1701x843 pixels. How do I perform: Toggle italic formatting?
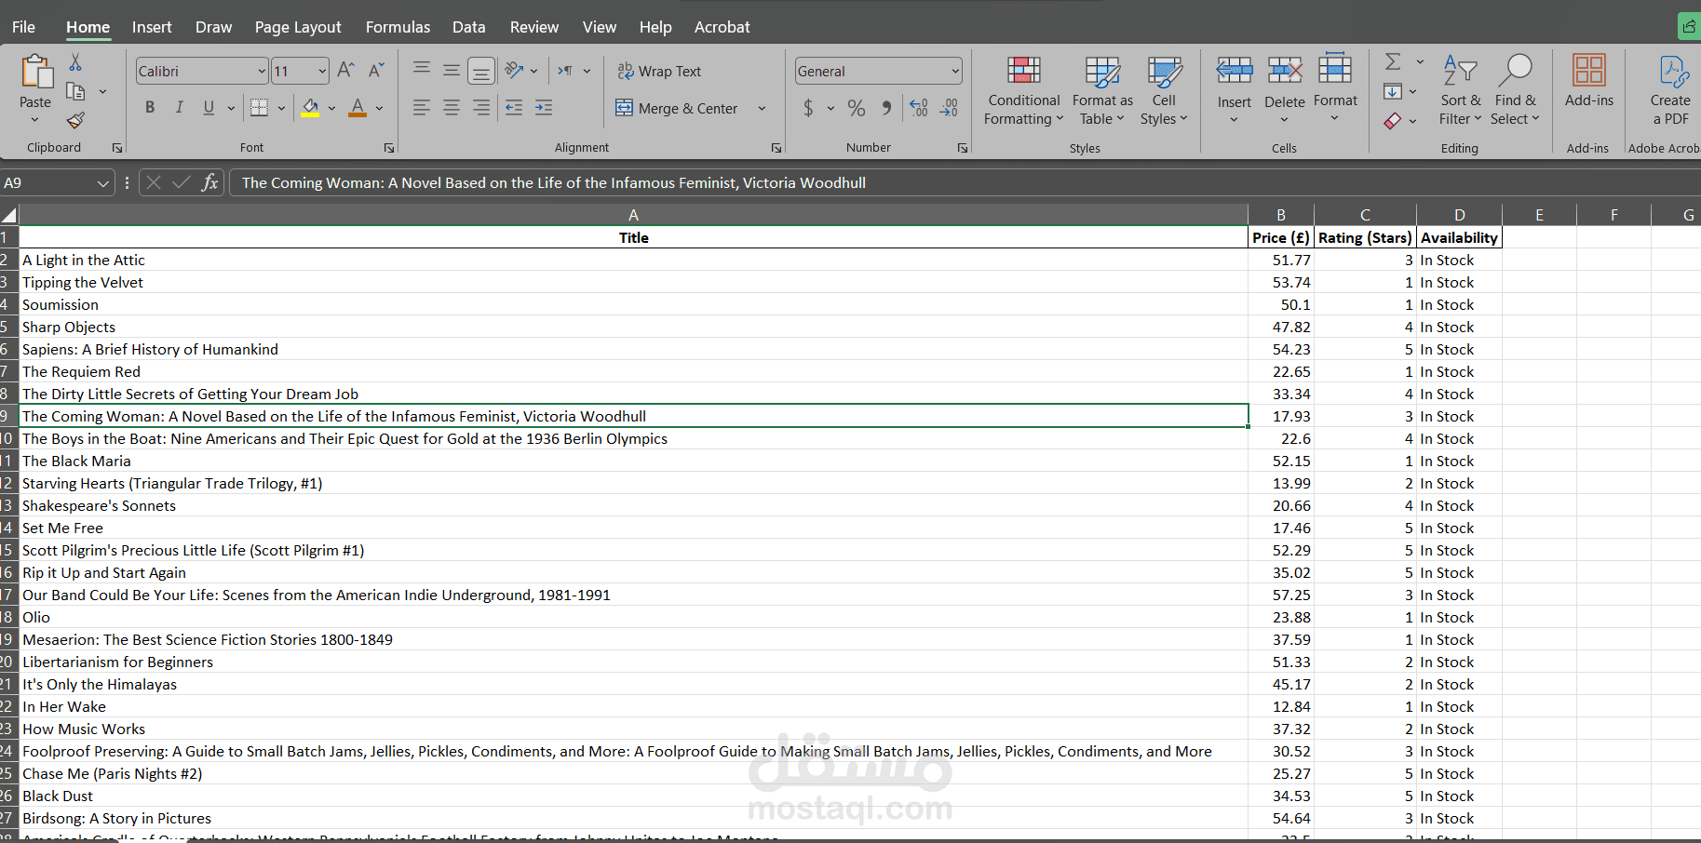pyautogui.click(x=179, y=107)
